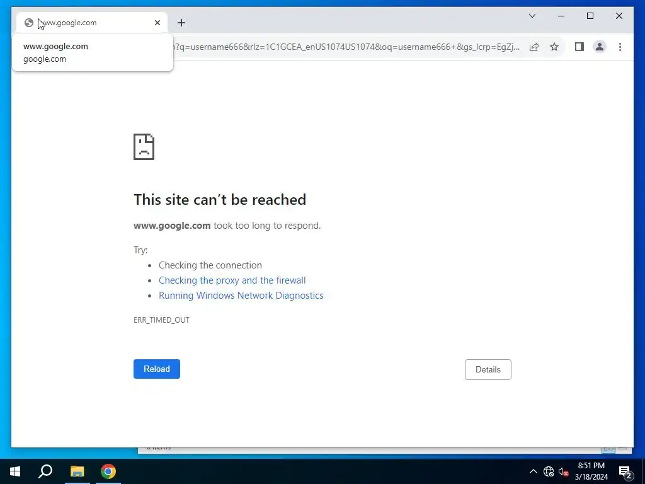
Task: Open 'Running Windows Network Diagnostics' link
Action: click(x=241, y=296)
